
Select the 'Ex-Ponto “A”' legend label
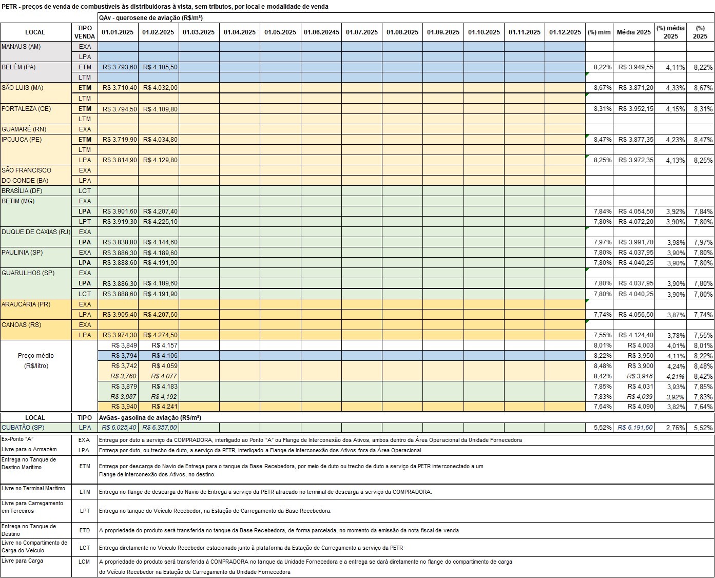(18, 439)
